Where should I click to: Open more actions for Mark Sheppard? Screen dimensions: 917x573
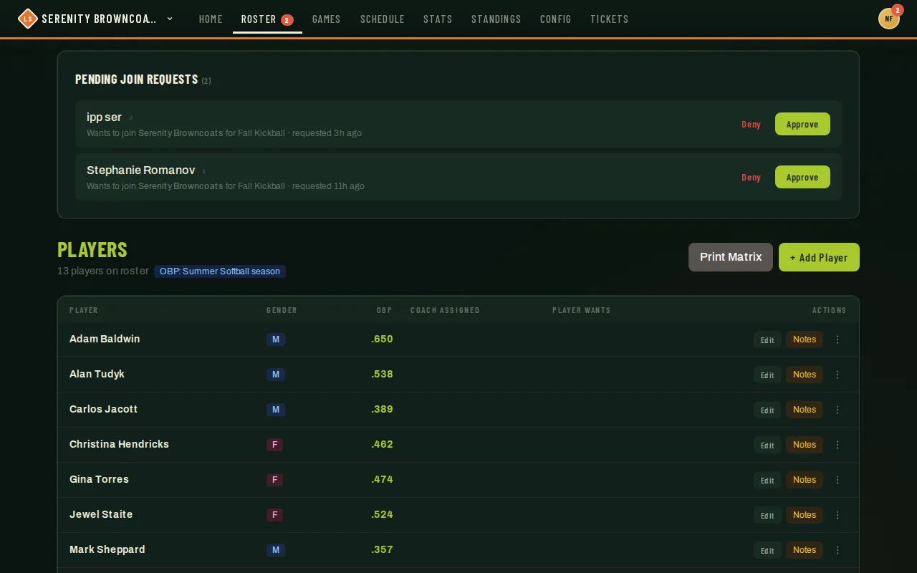[x=837, y=550]
